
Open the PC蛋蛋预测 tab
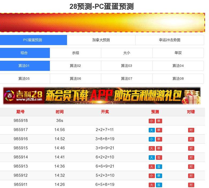(x=33, y=40)
